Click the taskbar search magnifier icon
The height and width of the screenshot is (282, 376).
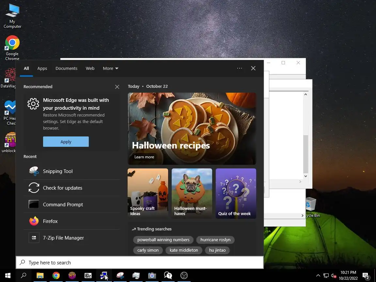click(23, 275)
